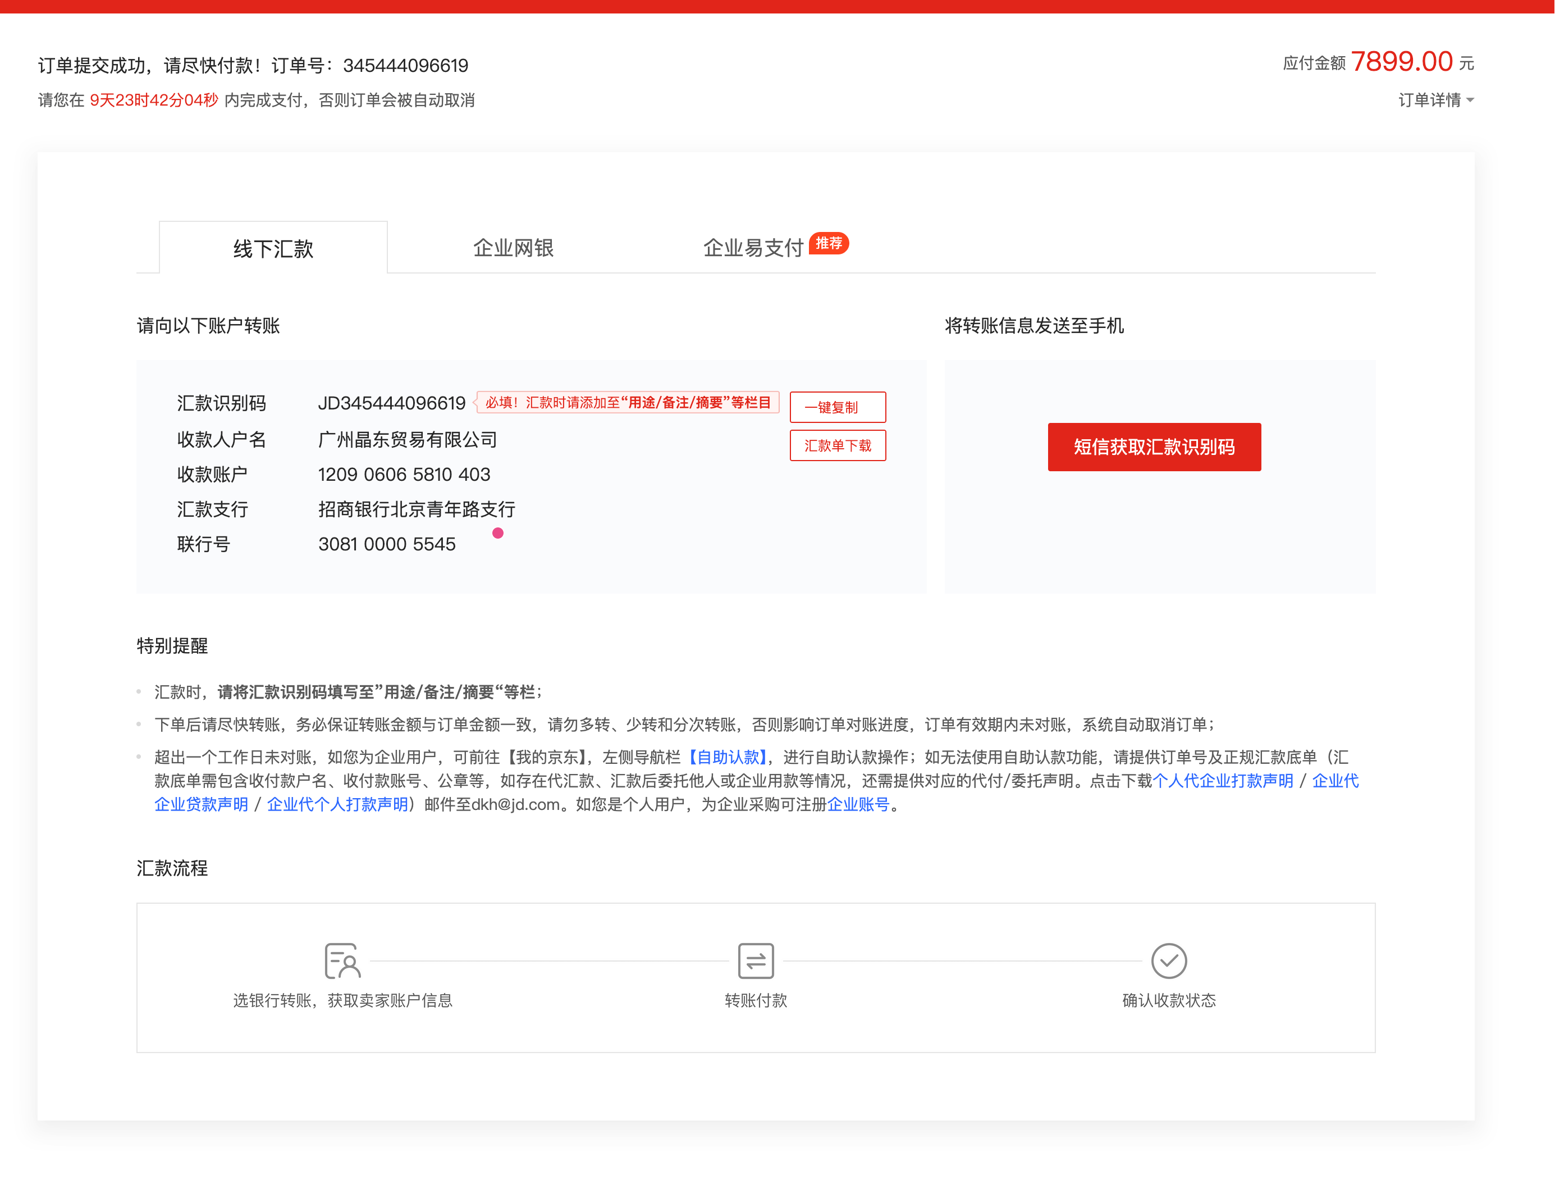The image size is (1555, 1184).
Task: Click the red 短信获取汇款识别码 button
Action: pos(1154,447)
